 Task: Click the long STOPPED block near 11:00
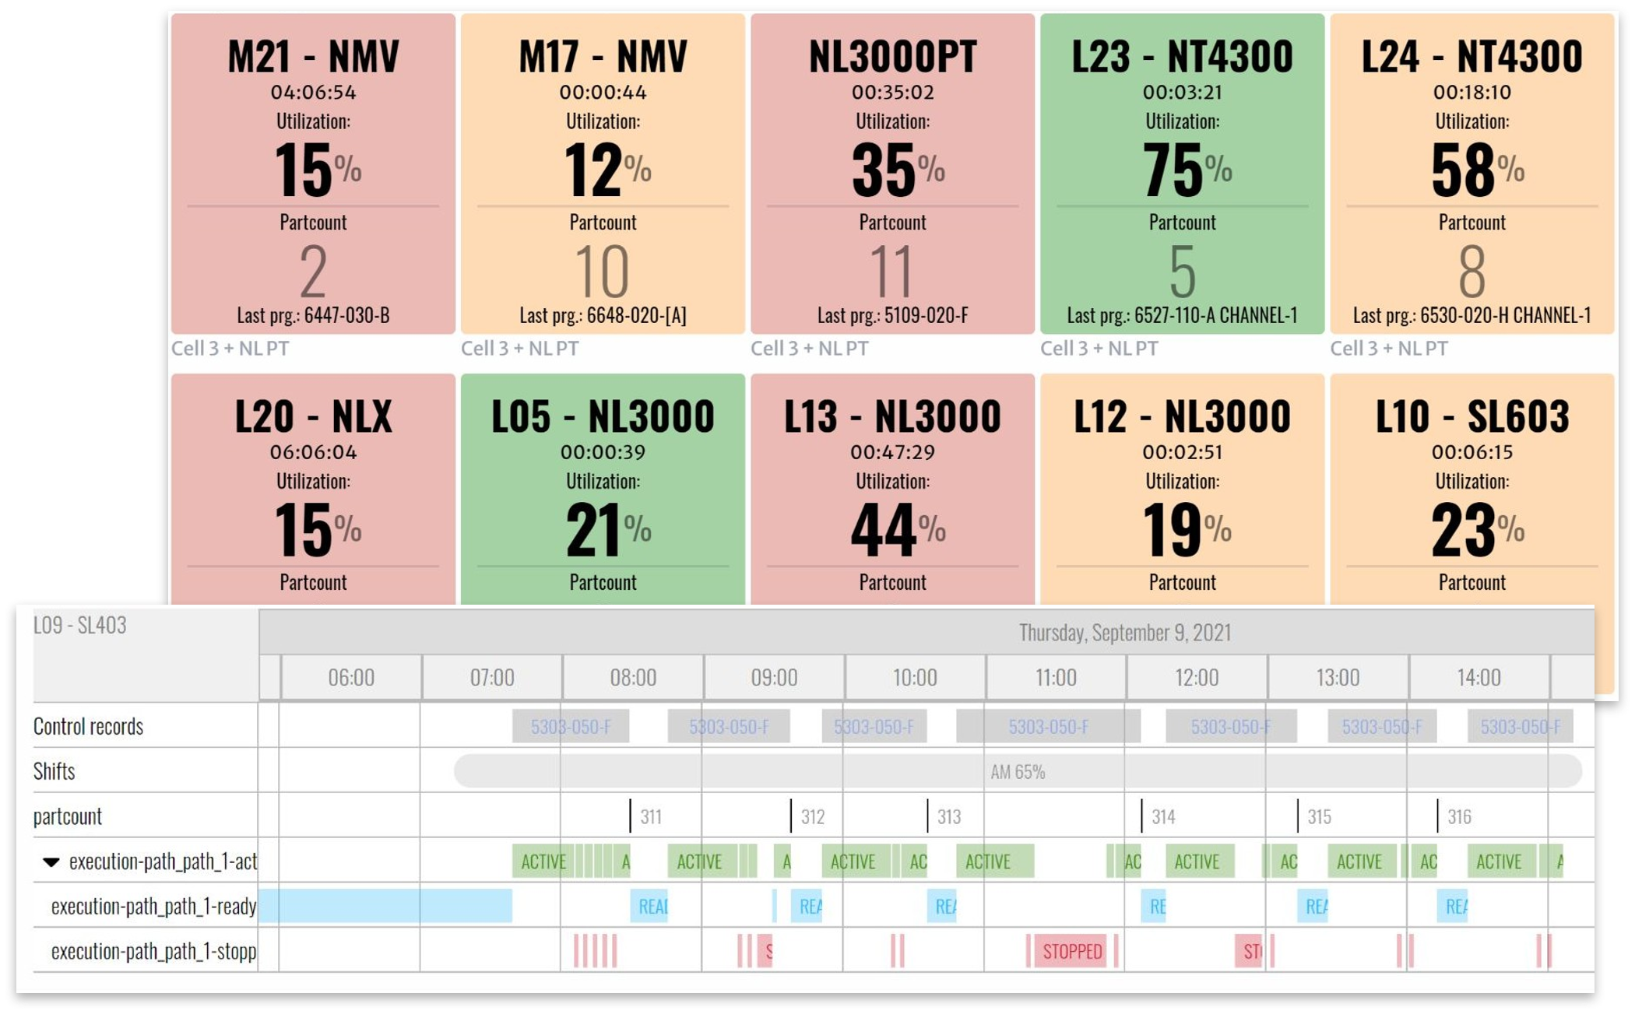tap(1071, 951)
